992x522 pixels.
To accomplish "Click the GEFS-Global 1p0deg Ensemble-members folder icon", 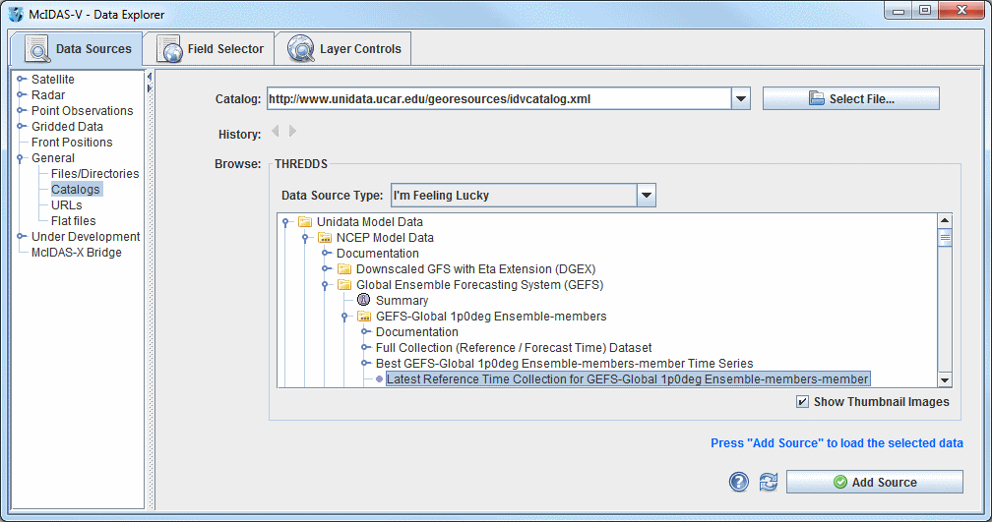I will click(364, 317).
